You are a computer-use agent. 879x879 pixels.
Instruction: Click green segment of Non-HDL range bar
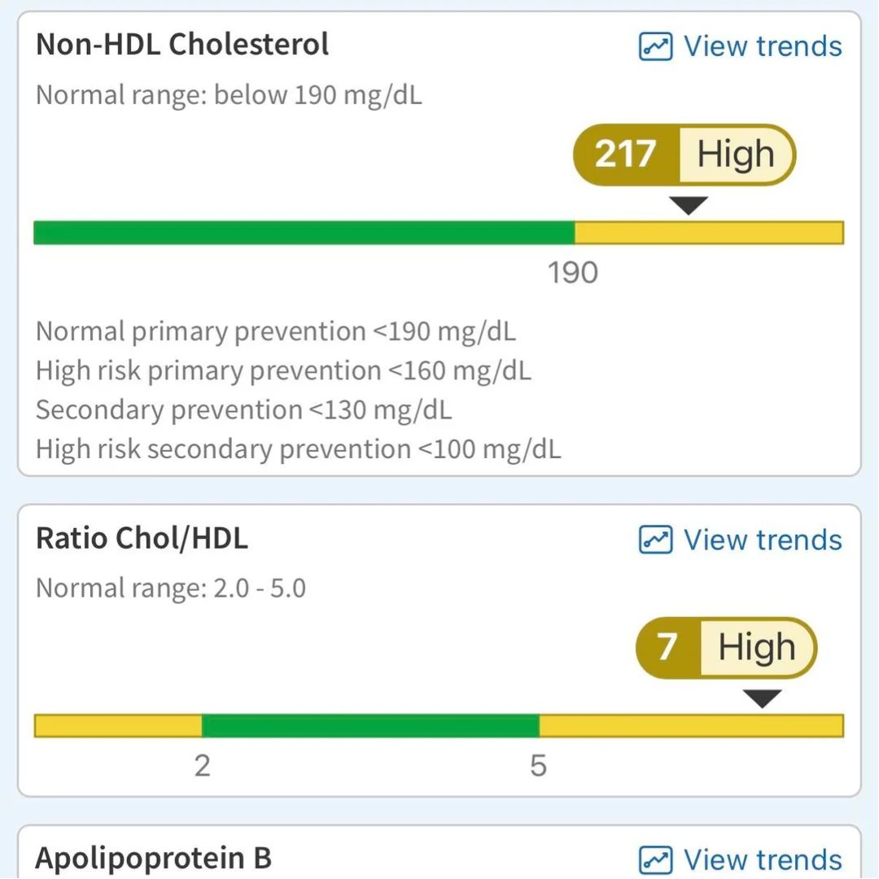click(x=304, y=233)
